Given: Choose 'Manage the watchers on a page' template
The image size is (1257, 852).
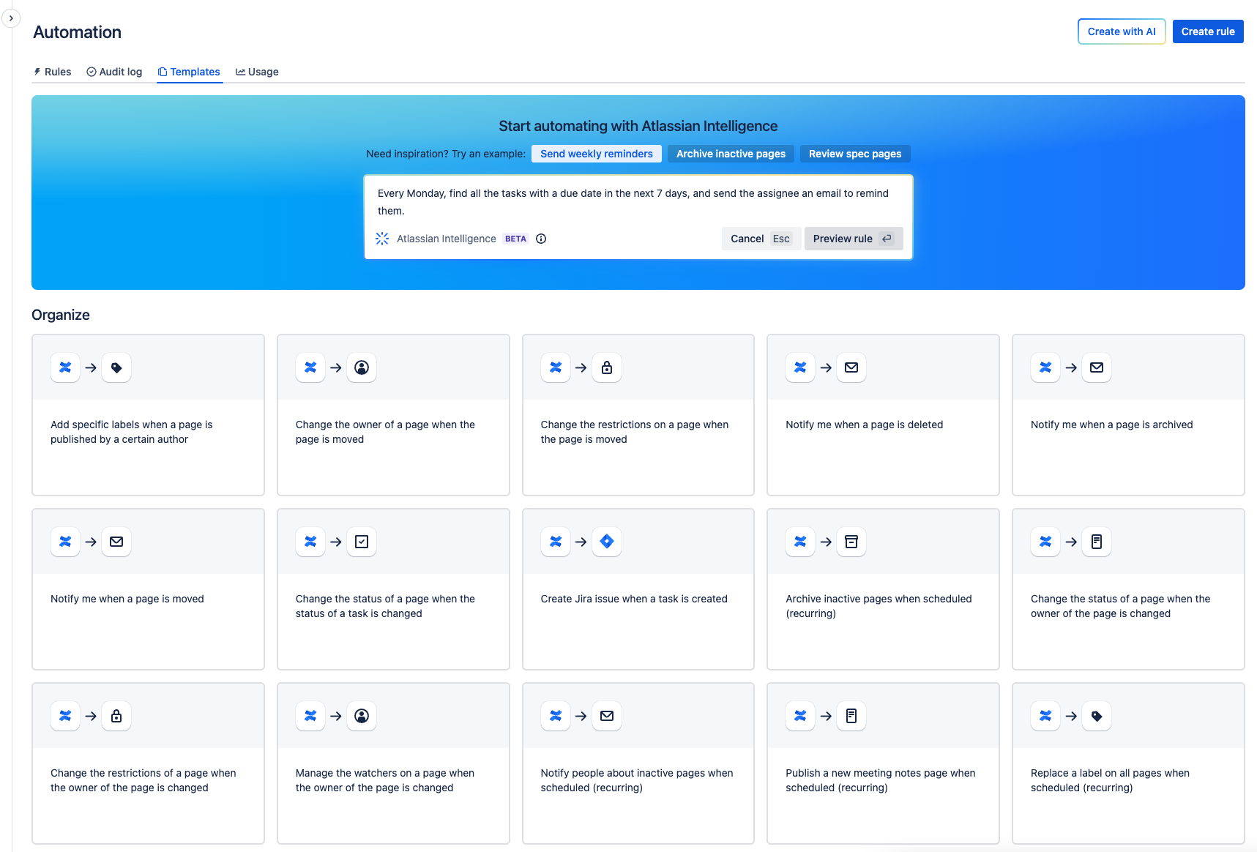Looking at the screenshot, I should click(x=393, y=763).
